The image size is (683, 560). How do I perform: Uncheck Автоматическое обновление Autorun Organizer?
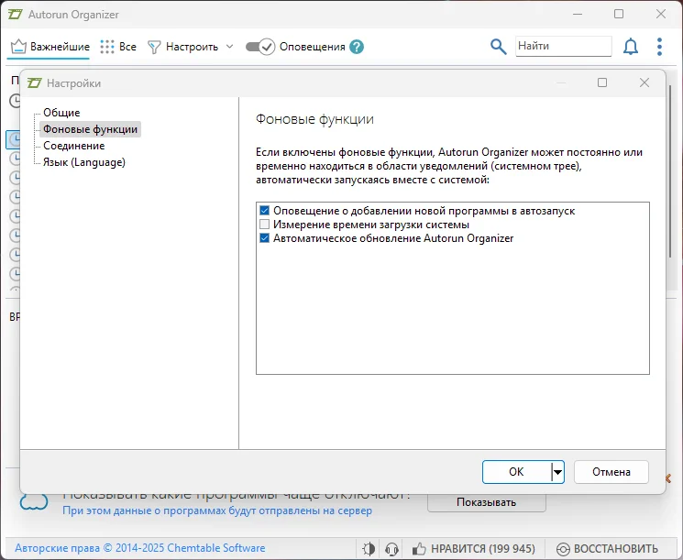tap(265, 238)
